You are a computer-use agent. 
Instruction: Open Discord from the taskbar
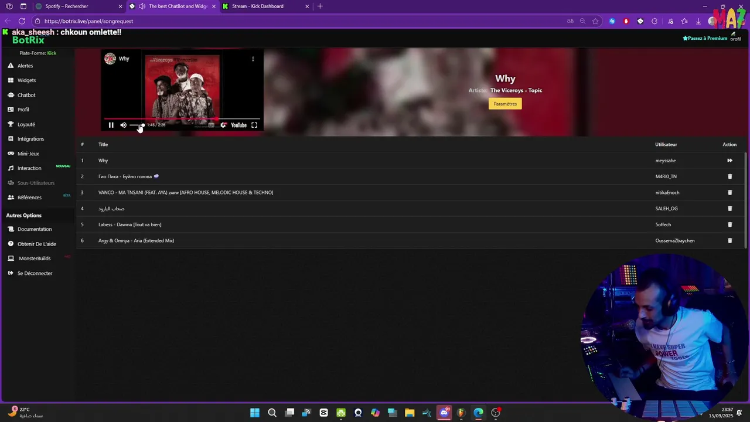[x=444, y=413]
